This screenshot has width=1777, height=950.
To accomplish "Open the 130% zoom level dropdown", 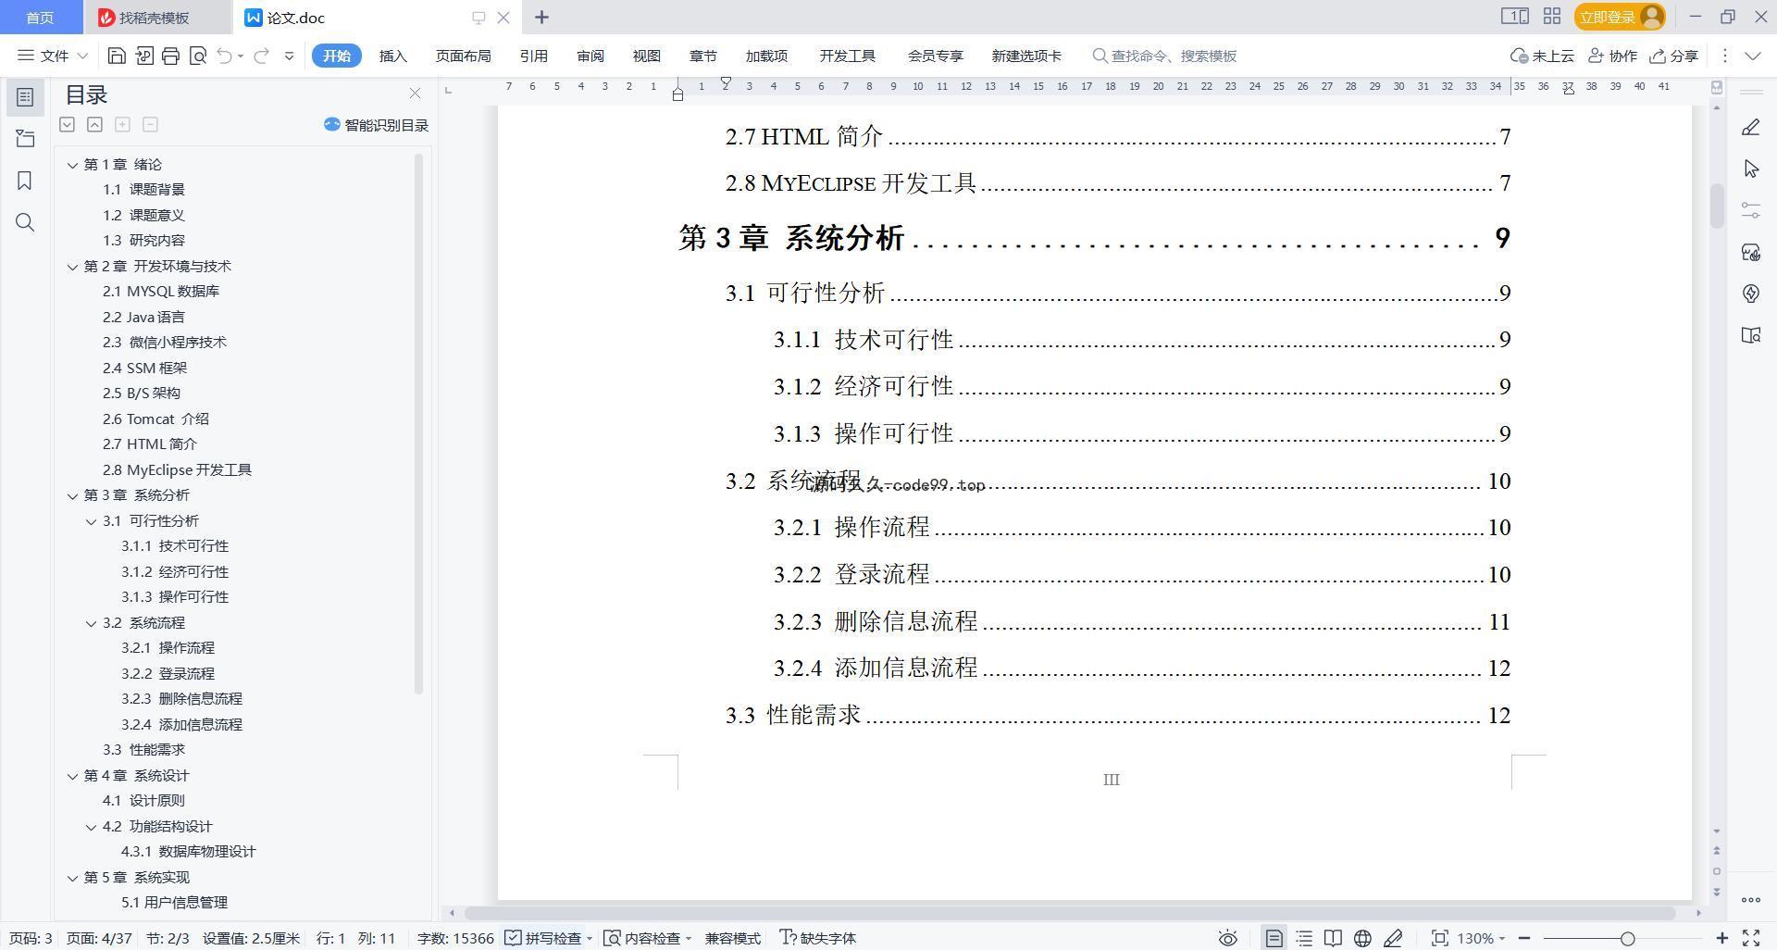I will (x=1481, y=938).
